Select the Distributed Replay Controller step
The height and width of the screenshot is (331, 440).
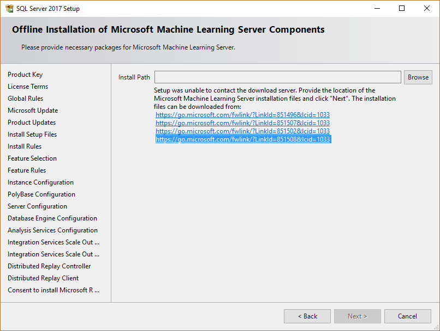pyautogui.click(x=49, y=266)
